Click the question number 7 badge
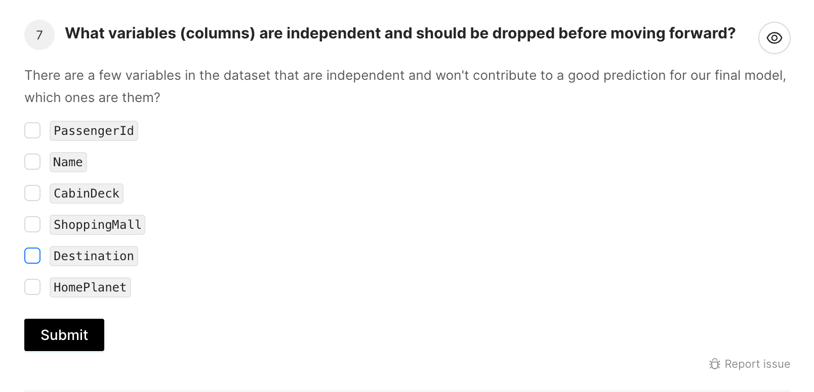The width and height of the screenshot is (814, 392). tap(39, 35)
